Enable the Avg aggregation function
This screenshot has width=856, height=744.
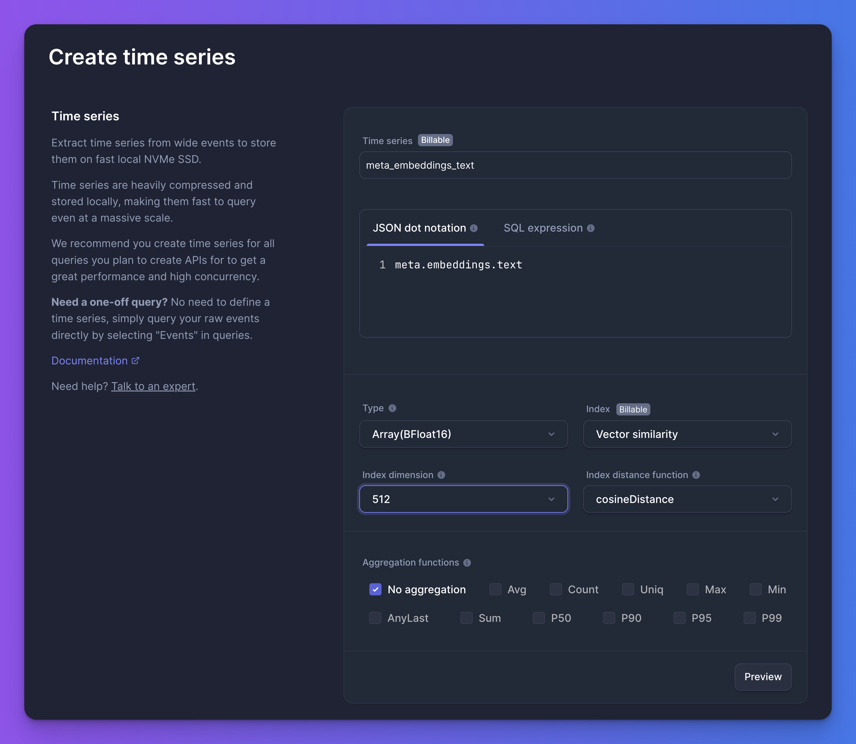pyautogui.click(x=495, y=589)
